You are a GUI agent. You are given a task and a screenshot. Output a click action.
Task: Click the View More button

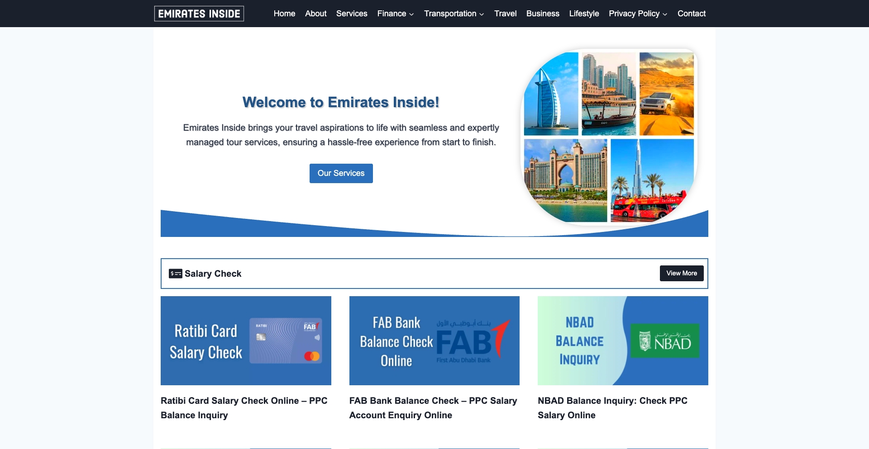click(x=681, y=273)
